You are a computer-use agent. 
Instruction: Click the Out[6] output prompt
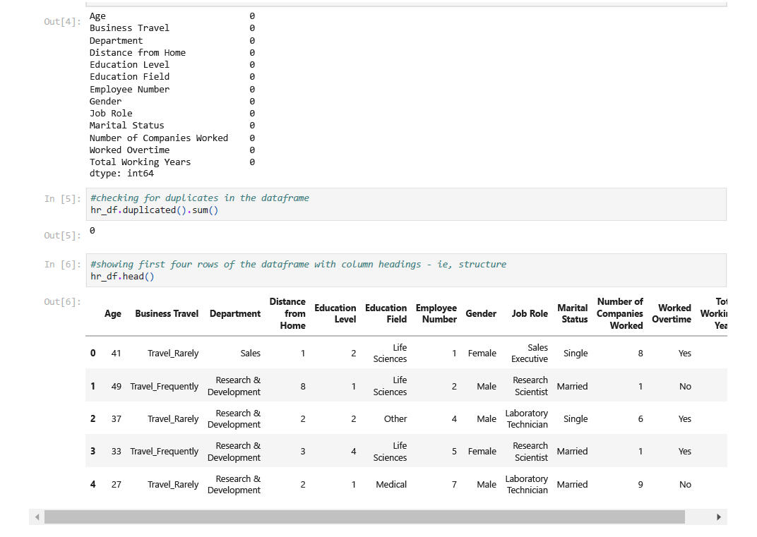(x=62, y=301)
